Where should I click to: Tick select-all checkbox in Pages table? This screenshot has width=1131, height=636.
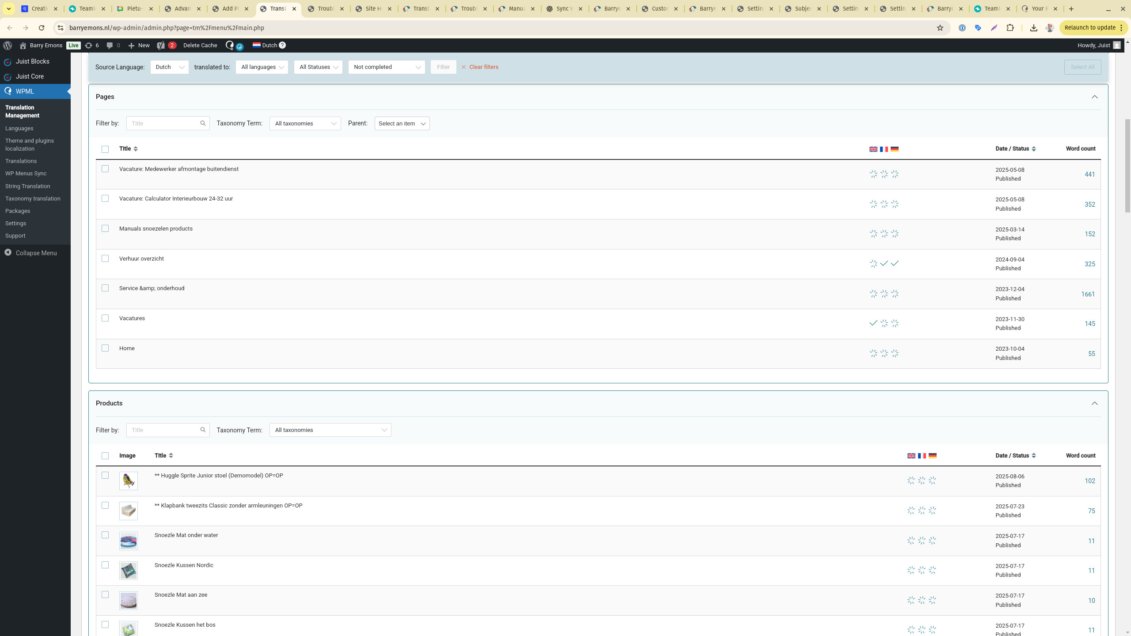105,149
